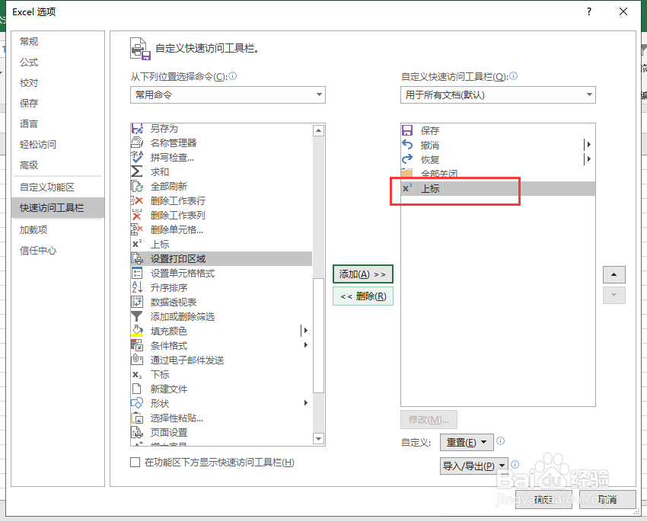Click the command list scroll-down arrow
Viewport: 647px width, 522px height.
point(318,438)
